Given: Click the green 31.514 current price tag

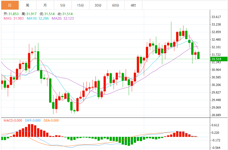Looking at the screenshot, I should 219,59.
